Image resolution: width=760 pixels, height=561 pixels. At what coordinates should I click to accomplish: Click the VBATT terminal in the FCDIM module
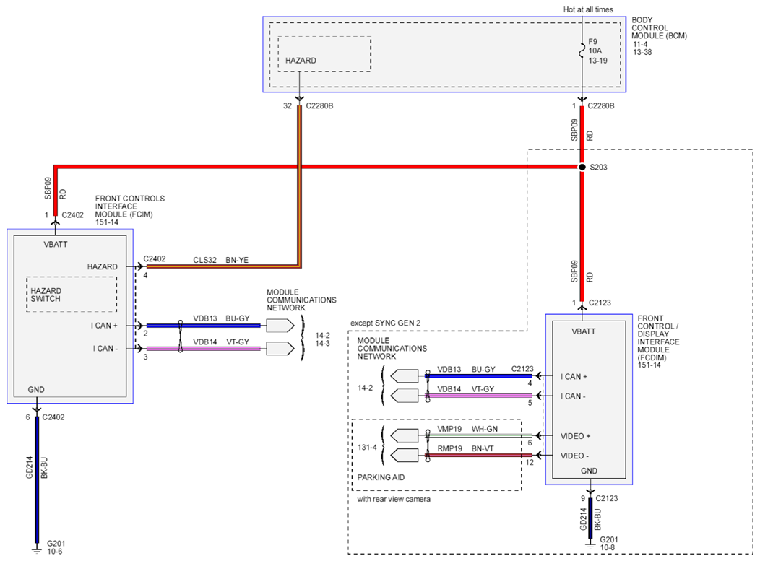coord(584,333)
